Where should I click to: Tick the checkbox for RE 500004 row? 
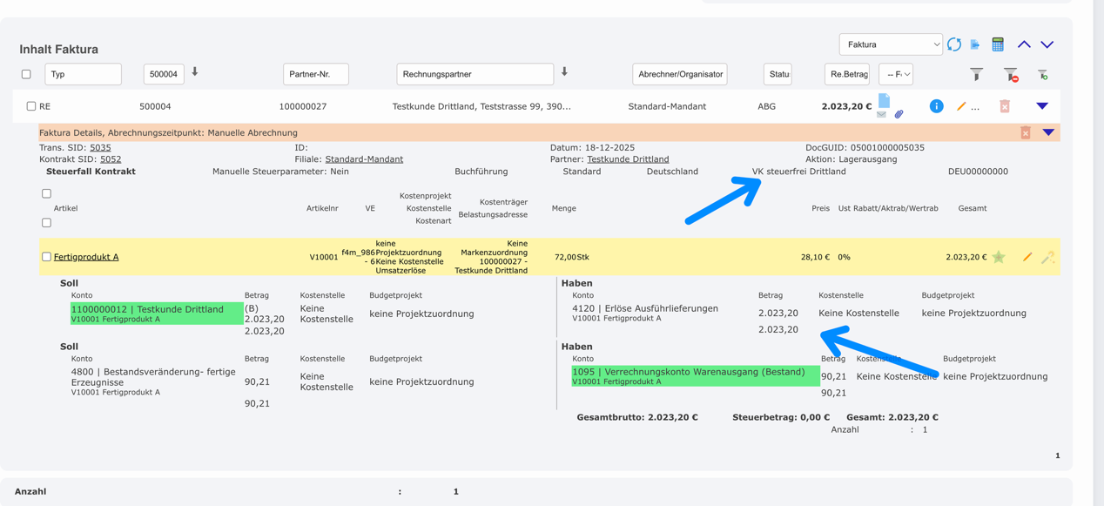(x=31, y=106)
